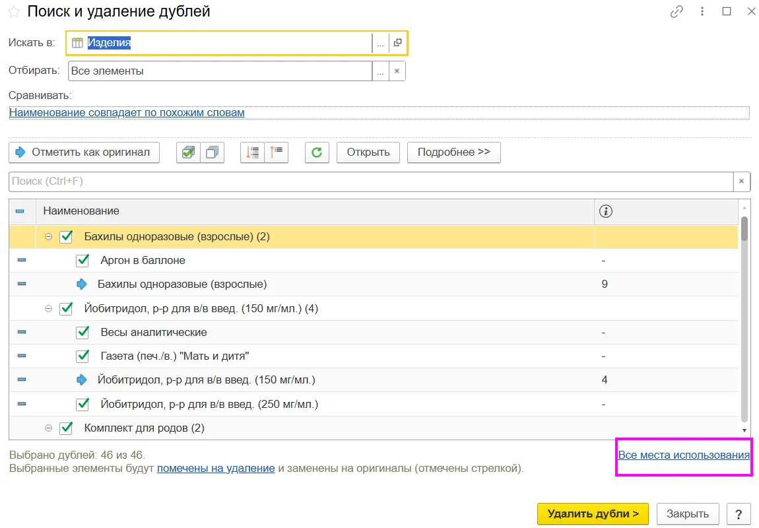The width and height of the screenshot is (759, 528).
Task: Check all duplicates with the select-all icon
Action: pyautogui.click(x=188, y=152)
